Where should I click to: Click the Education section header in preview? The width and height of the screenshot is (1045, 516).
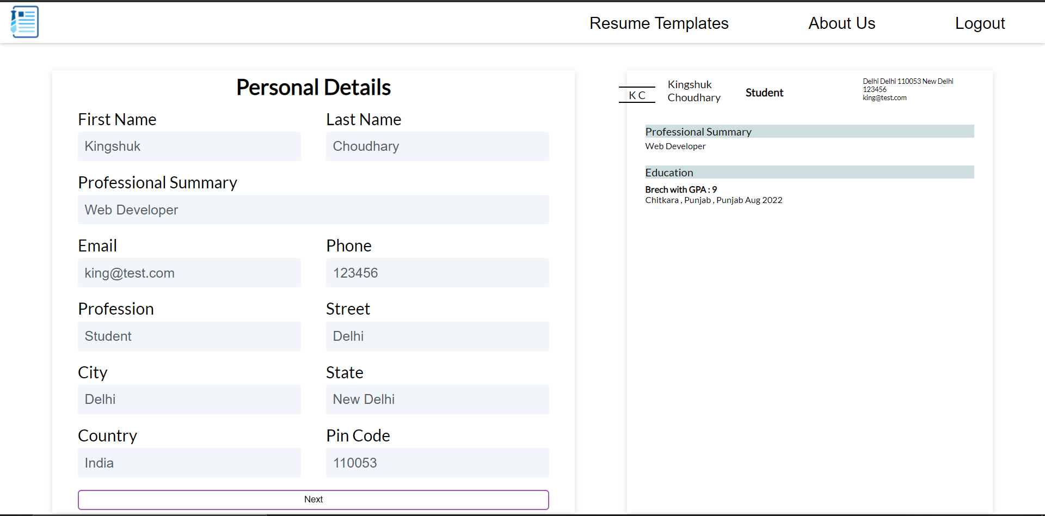point(809,172)
